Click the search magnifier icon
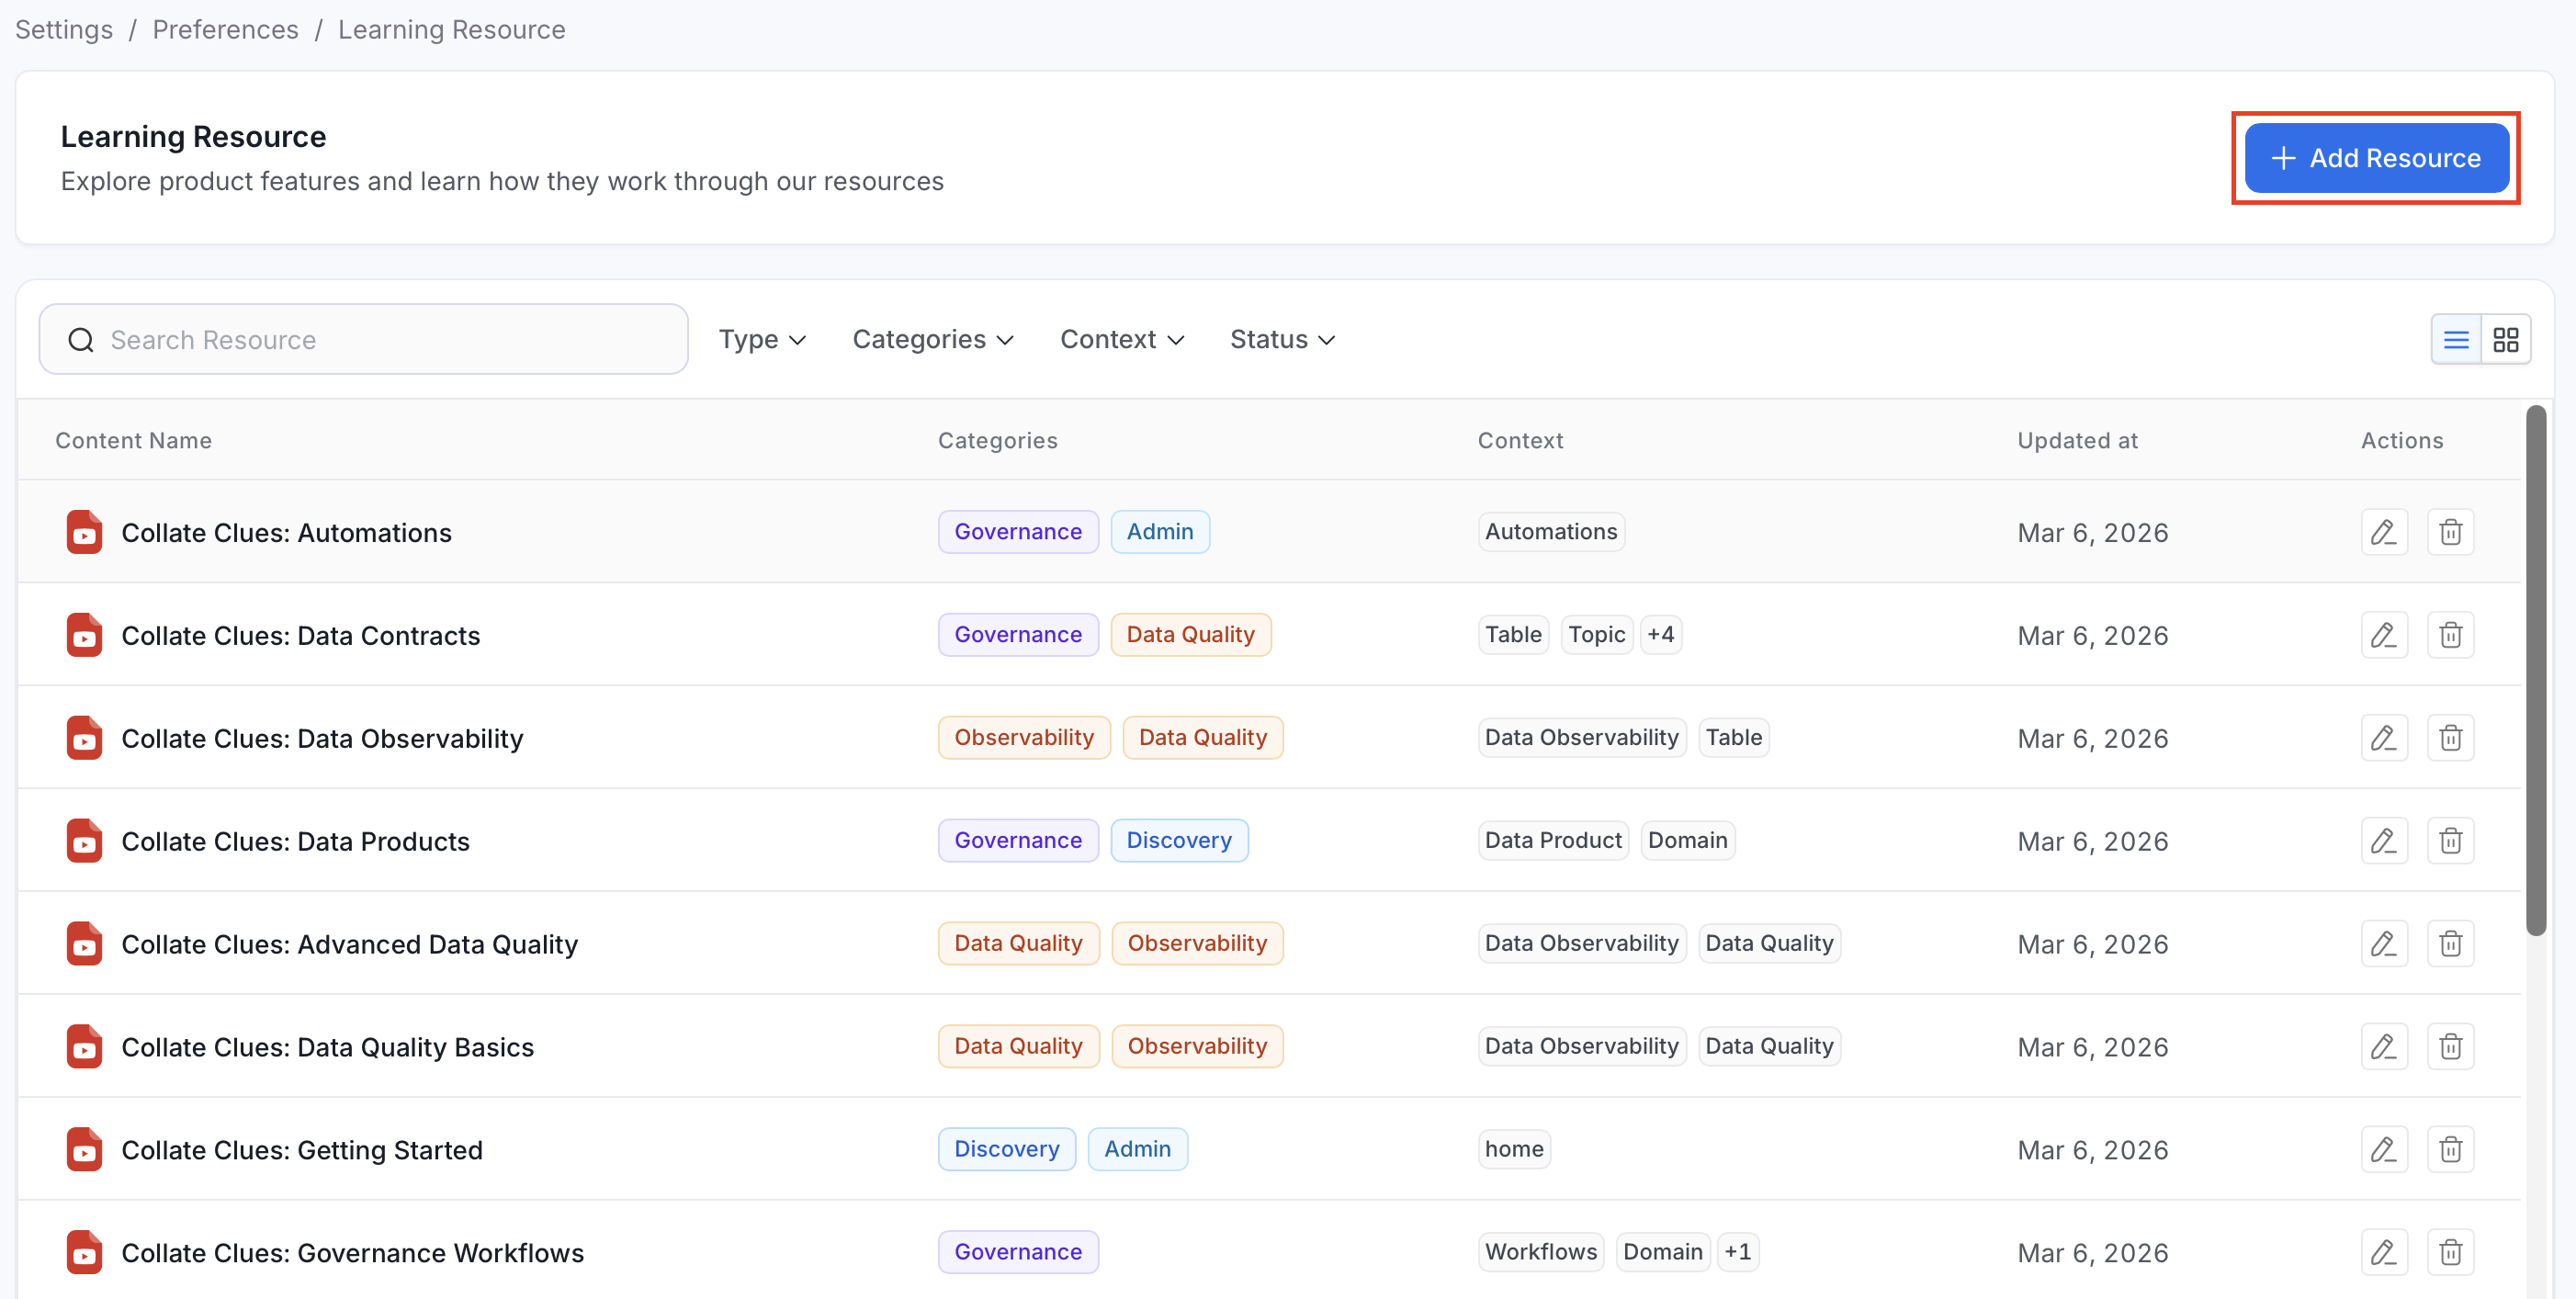2576x1299 pixels. [81, 340]
